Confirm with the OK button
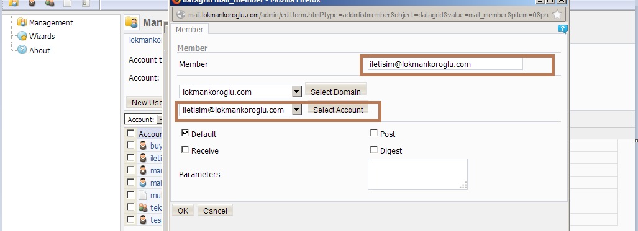The width and height of the screenshot is (638, 231). (183, 211)
